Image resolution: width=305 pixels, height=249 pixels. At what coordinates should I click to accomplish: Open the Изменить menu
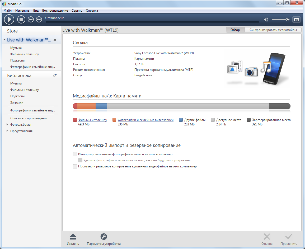[x=22, y=11]
